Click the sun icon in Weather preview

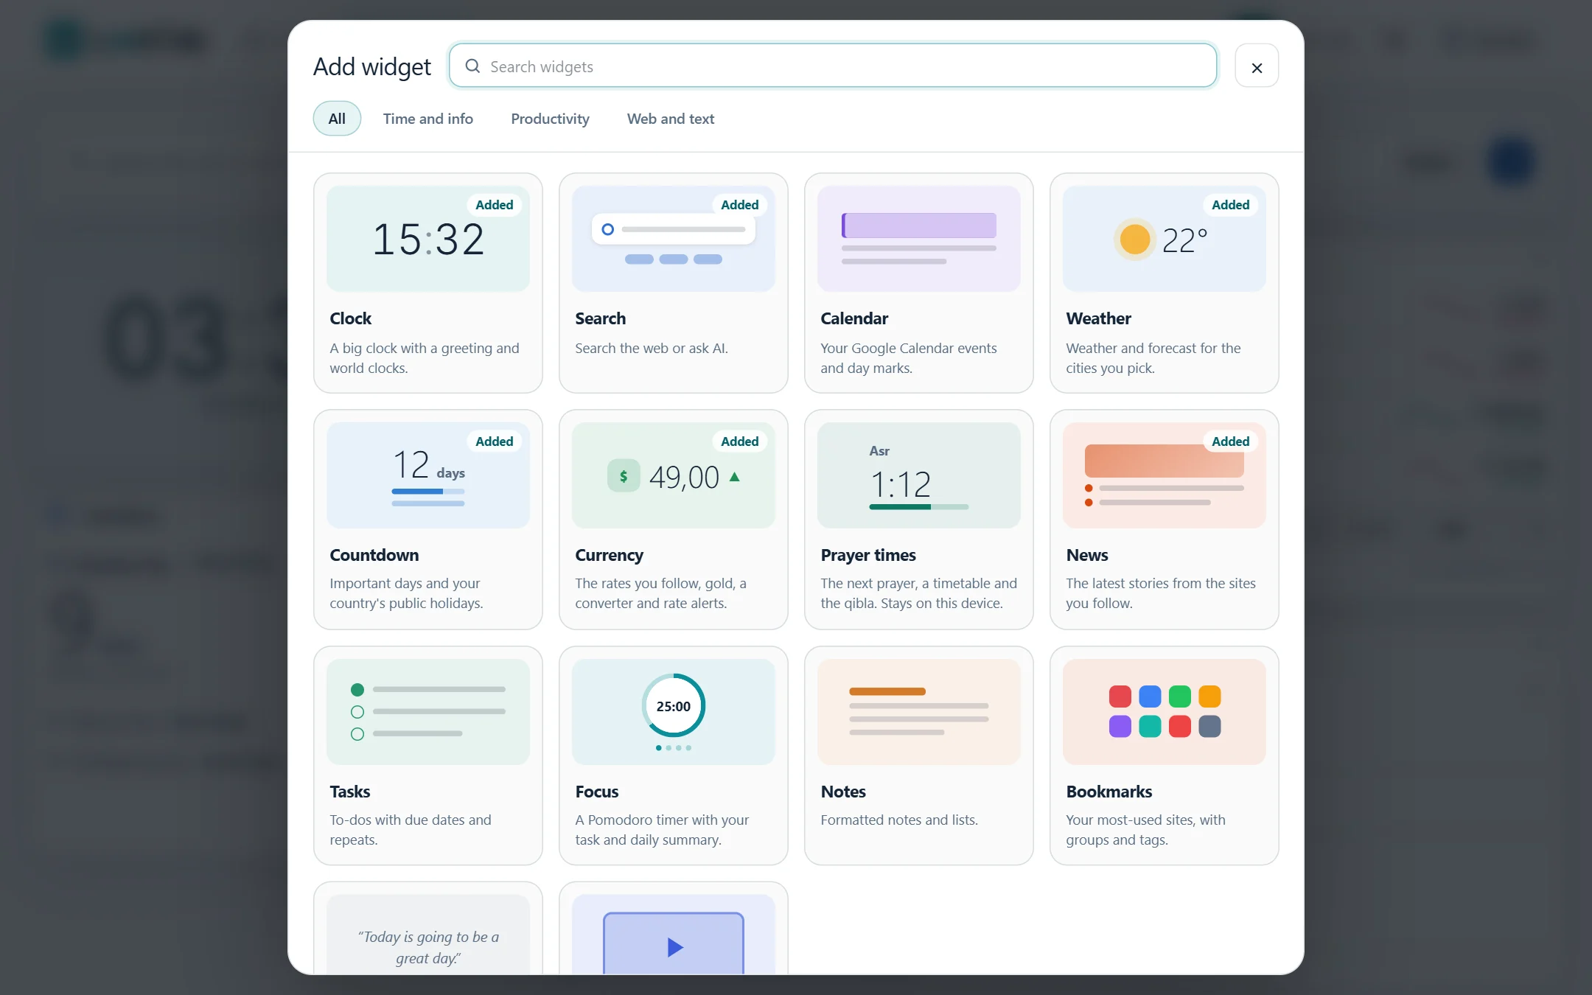point(1134,240)
